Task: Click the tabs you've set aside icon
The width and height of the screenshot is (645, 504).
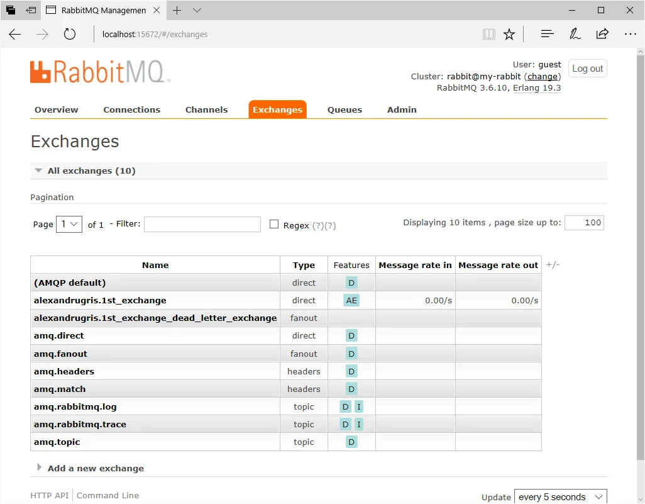Action: click(11, 10)
